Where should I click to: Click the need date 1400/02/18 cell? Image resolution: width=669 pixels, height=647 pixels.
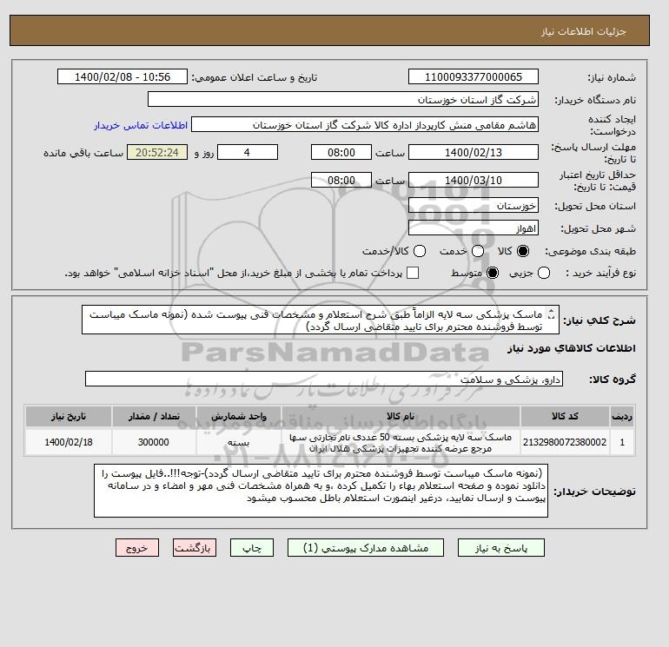click(69, 442)
